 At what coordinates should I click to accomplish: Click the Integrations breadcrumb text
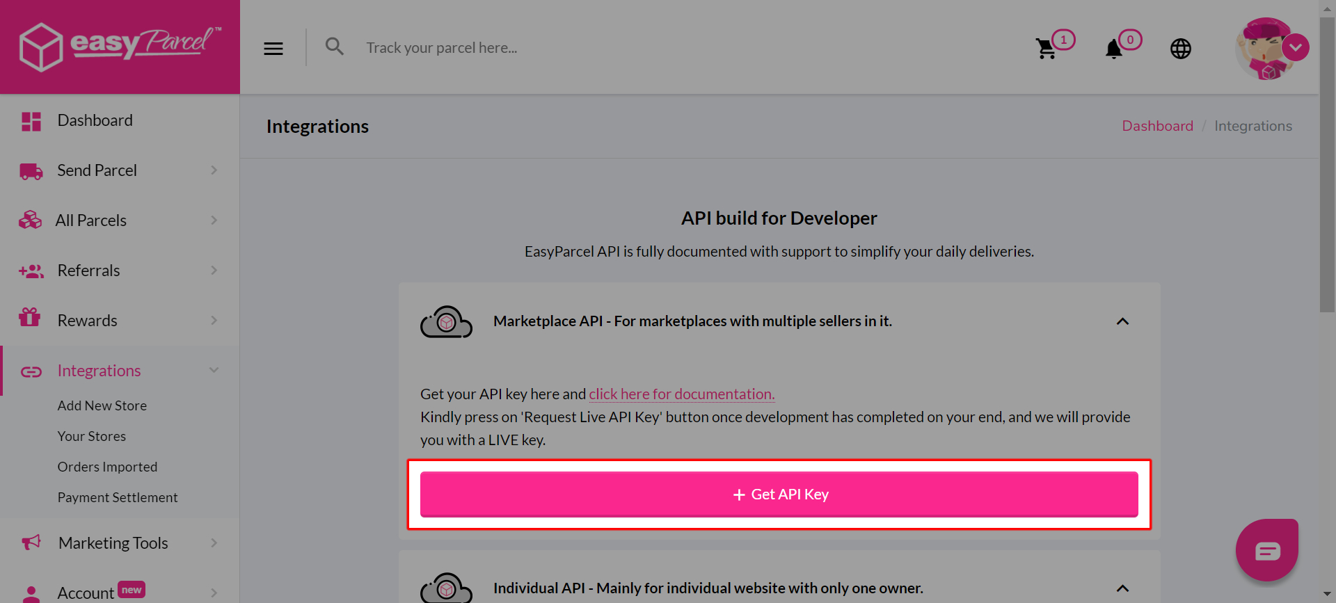coord(1253,126)
